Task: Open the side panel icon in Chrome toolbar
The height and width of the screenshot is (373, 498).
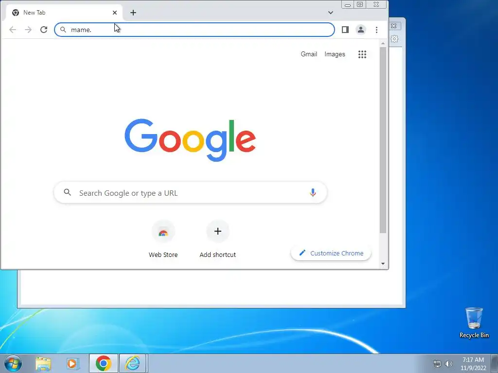Action: click(x=345, y=30)
